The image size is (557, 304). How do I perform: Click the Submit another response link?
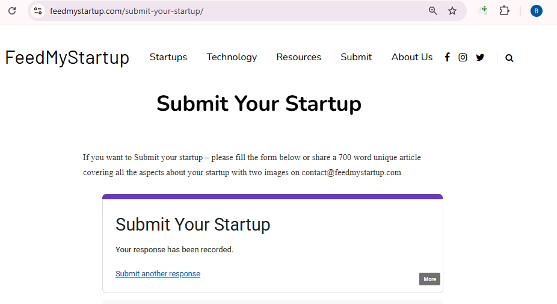(158, 274)
